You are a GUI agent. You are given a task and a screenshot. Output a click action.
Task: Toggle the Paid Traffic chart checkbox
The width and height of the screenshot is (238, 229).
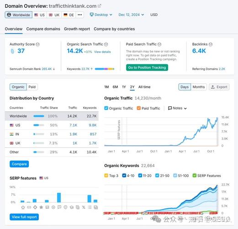[x=139, y=108]
